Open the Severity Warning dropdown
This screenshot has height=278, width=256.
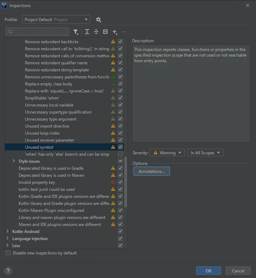click(x=167, y=153)
